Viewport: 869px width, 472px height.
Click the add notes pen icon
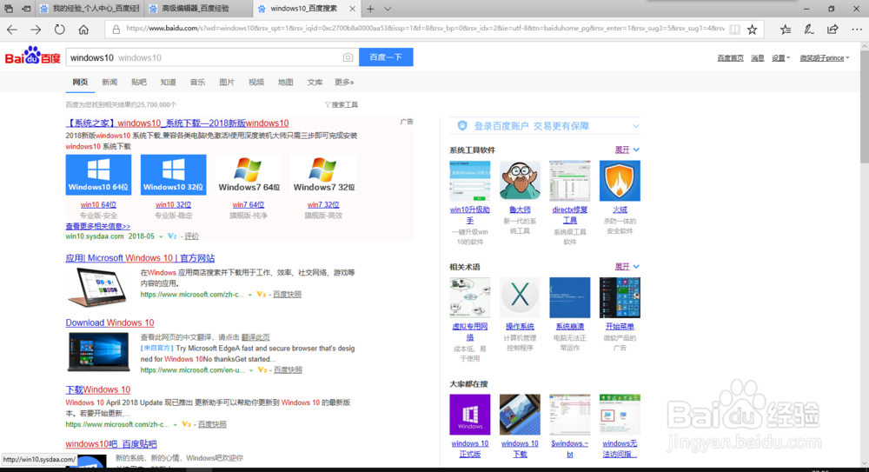pos(809,30)
